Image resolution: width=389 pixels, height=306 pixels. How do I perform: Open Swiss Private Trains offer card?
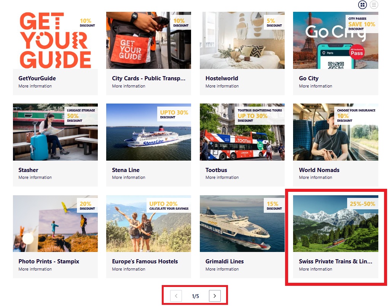(336, 237)
